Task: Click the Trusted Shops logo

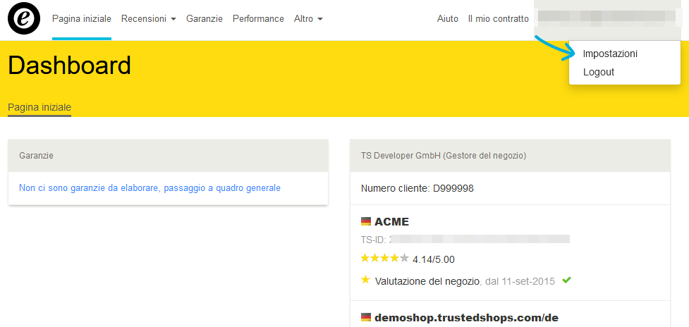Action: [x=24, y=18]
